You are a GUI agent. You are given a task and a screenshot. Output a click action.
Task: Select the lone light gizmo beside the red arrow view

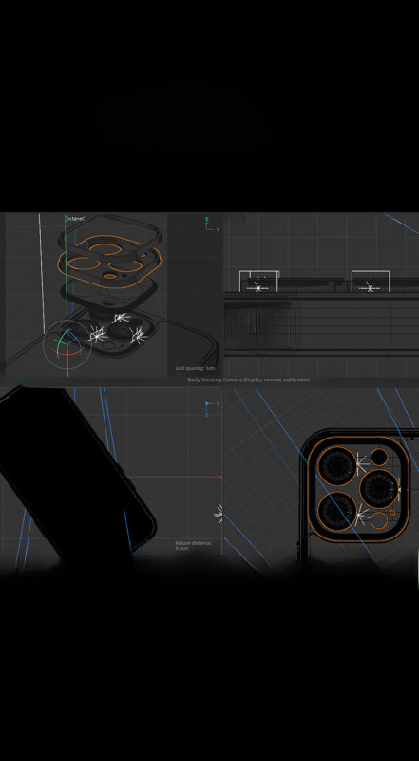pyautogui.click(x=219, y=512)
